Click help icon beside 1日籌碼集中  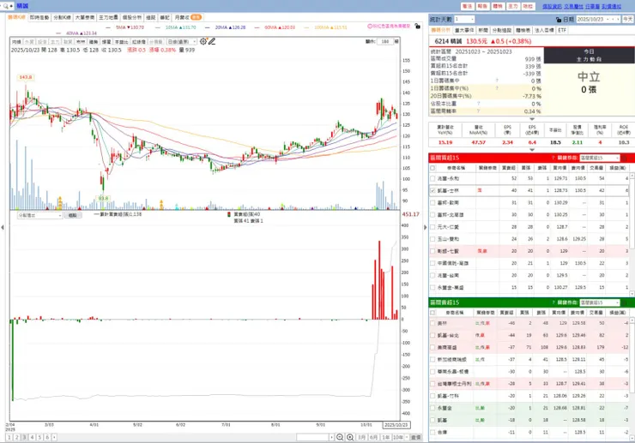(497, 81)
